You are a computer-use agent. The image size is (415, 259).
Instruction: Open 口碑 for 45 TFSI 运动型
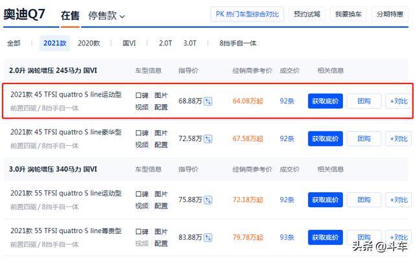pos(142,95)
